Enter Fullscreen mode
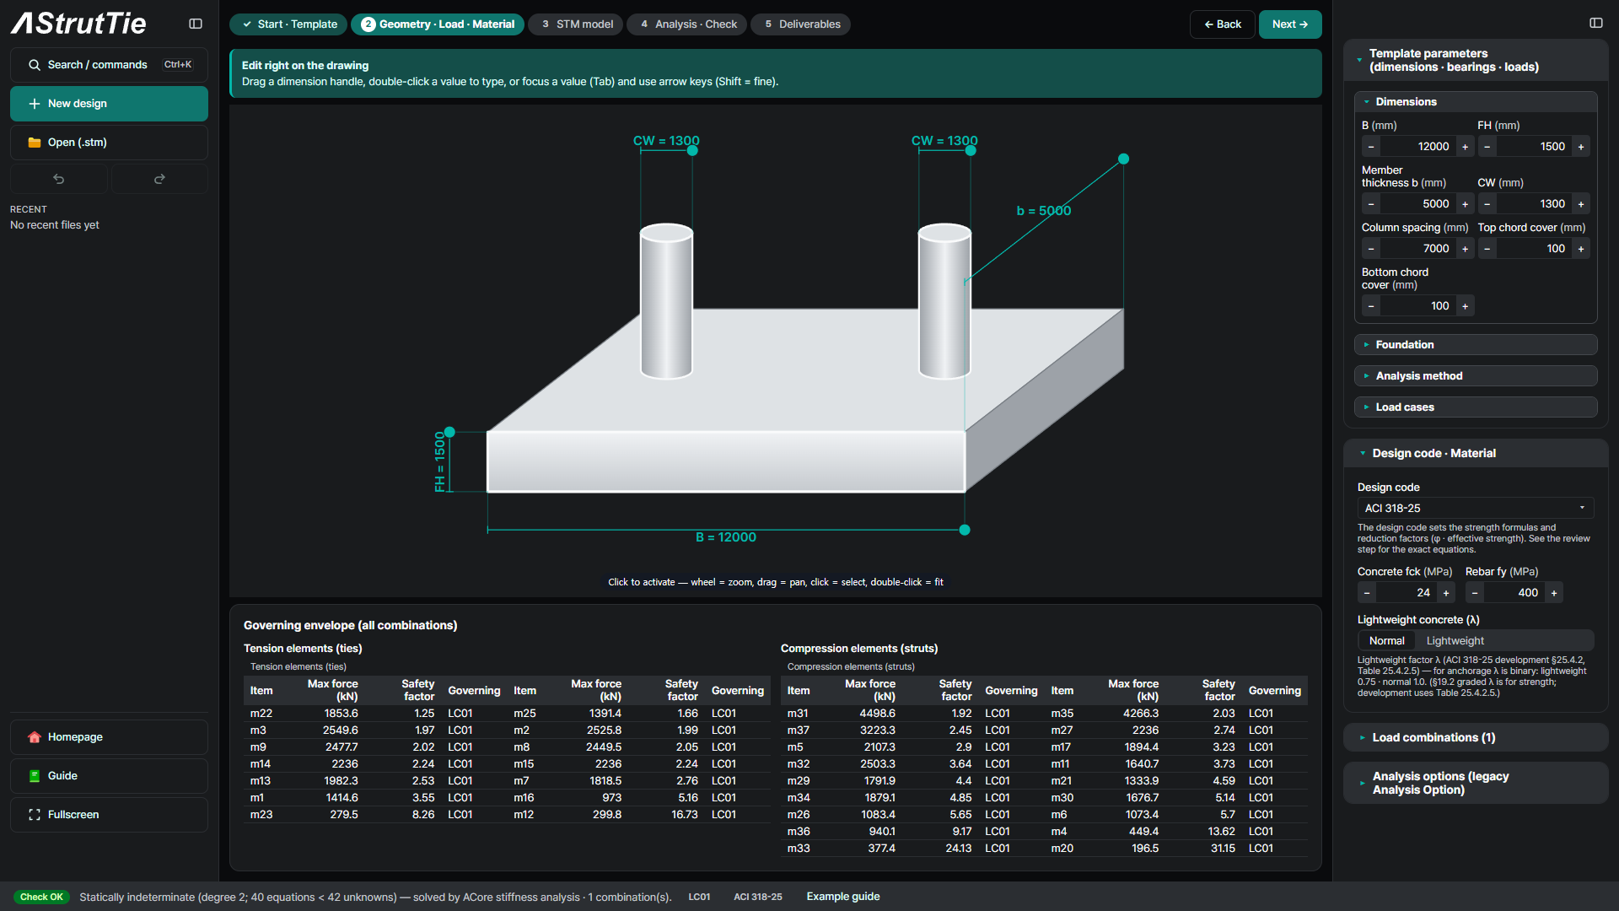The height and width of the screenshot is (911, 1619). pyautogui.click(x=109, y=815)
